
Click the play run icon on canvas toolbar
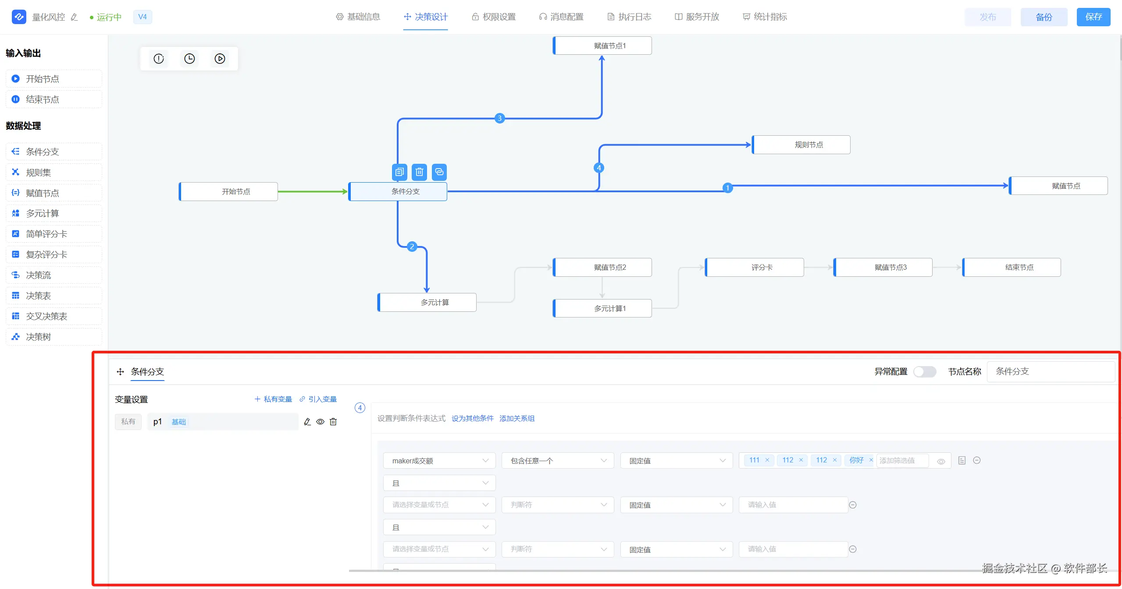coord(220,59)
